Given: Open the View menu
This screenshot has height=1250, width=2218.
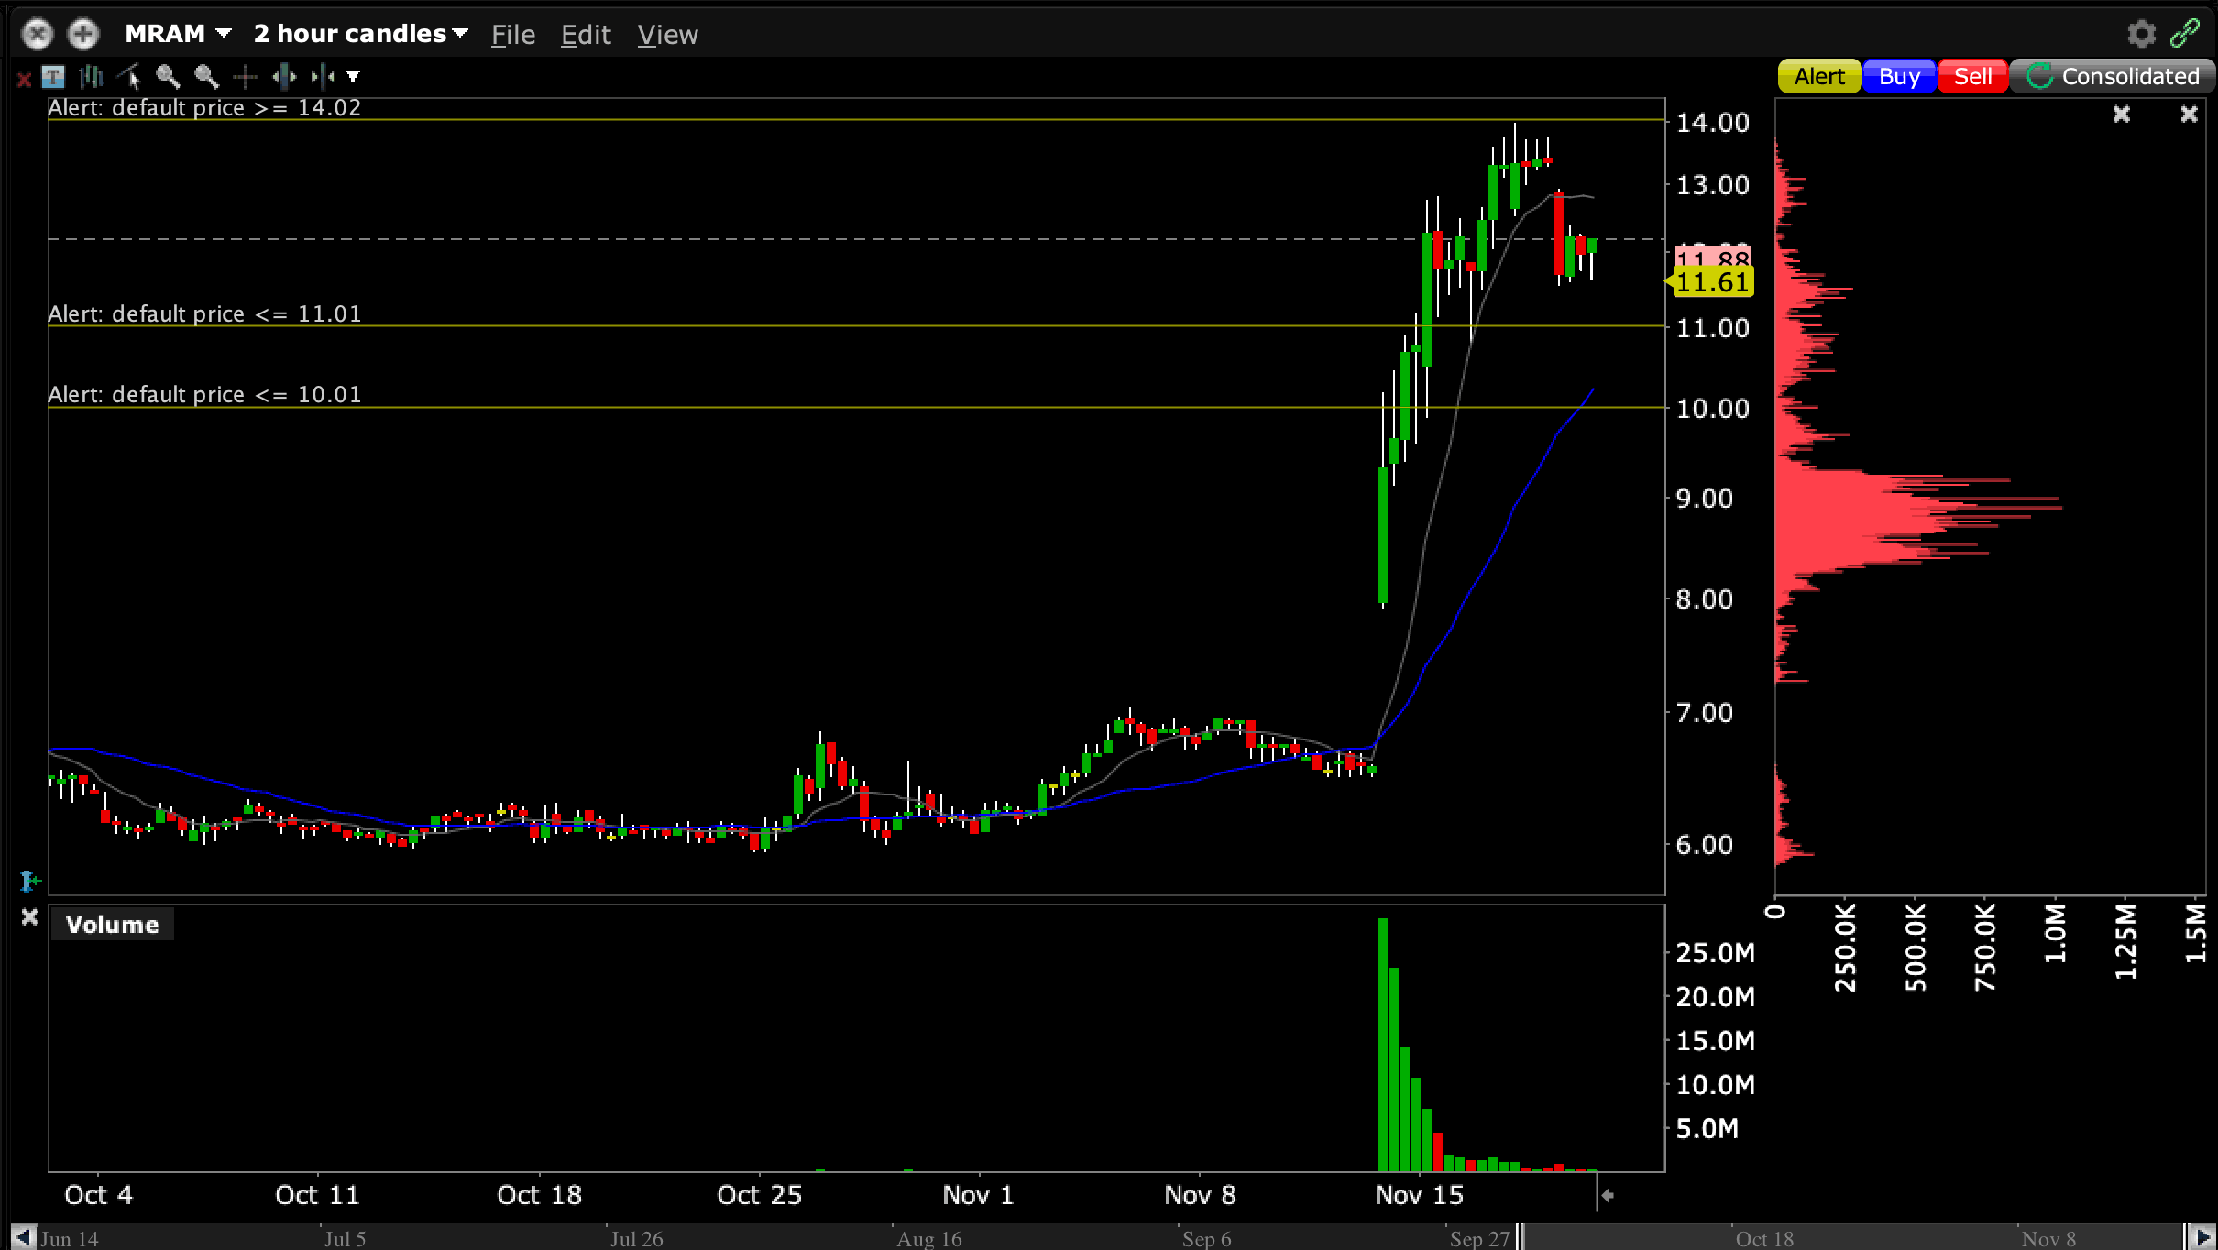Looking at the screenshot, I should click(667, 35).
